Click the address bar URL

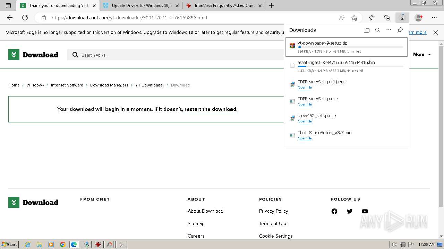click(129, 18)
